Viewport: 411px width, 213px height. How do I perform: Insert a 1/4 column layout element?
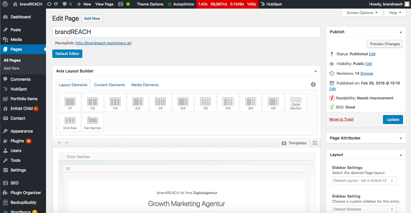tap(160, 102)
